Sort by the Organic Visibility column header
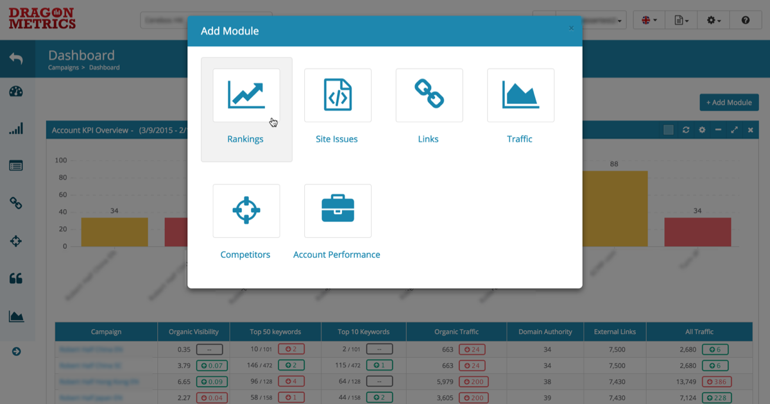 pyautogui.click(x=193, y=332)
